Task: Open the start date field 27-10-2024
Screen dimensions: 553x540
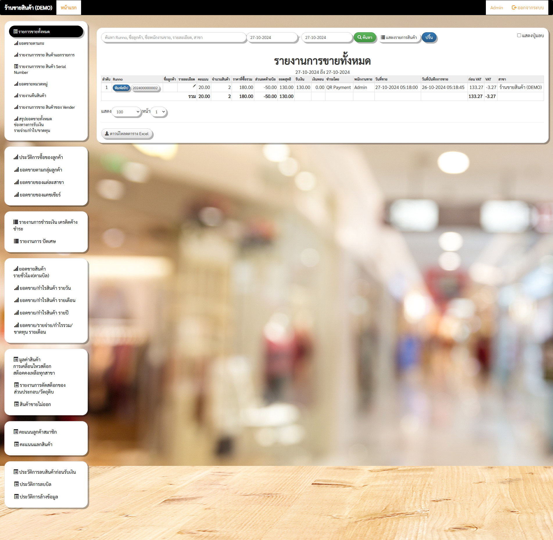Action: [x=272, y=37]
